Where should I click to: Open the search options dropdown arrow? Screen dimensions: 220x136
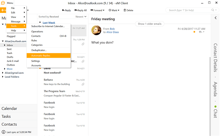pyautogui.click(x=216, y=10)
